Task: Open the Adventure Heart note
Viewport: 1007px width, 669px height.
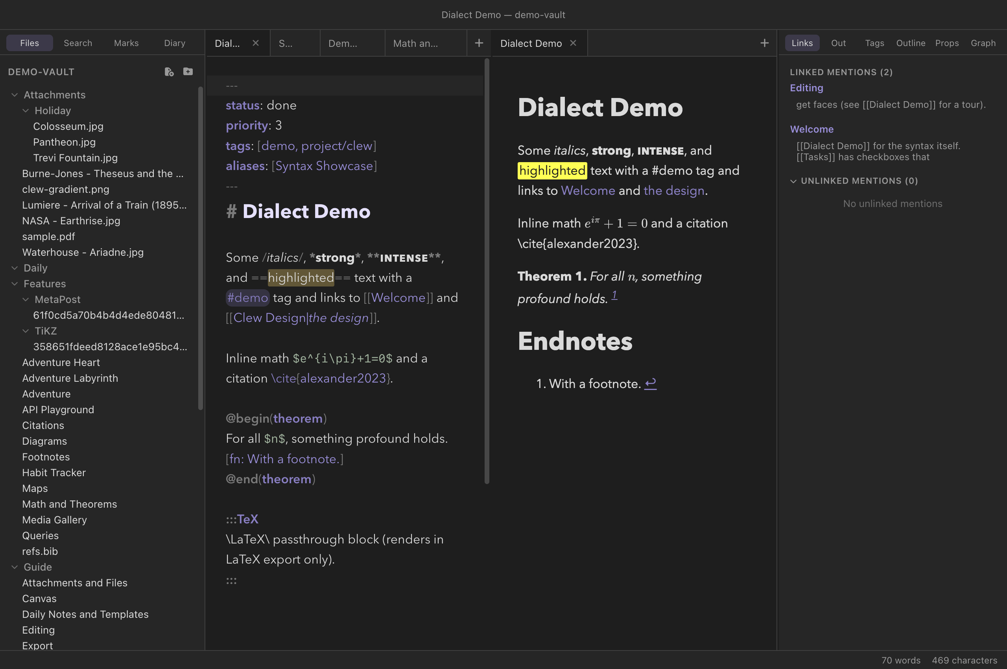Action: 61,363
